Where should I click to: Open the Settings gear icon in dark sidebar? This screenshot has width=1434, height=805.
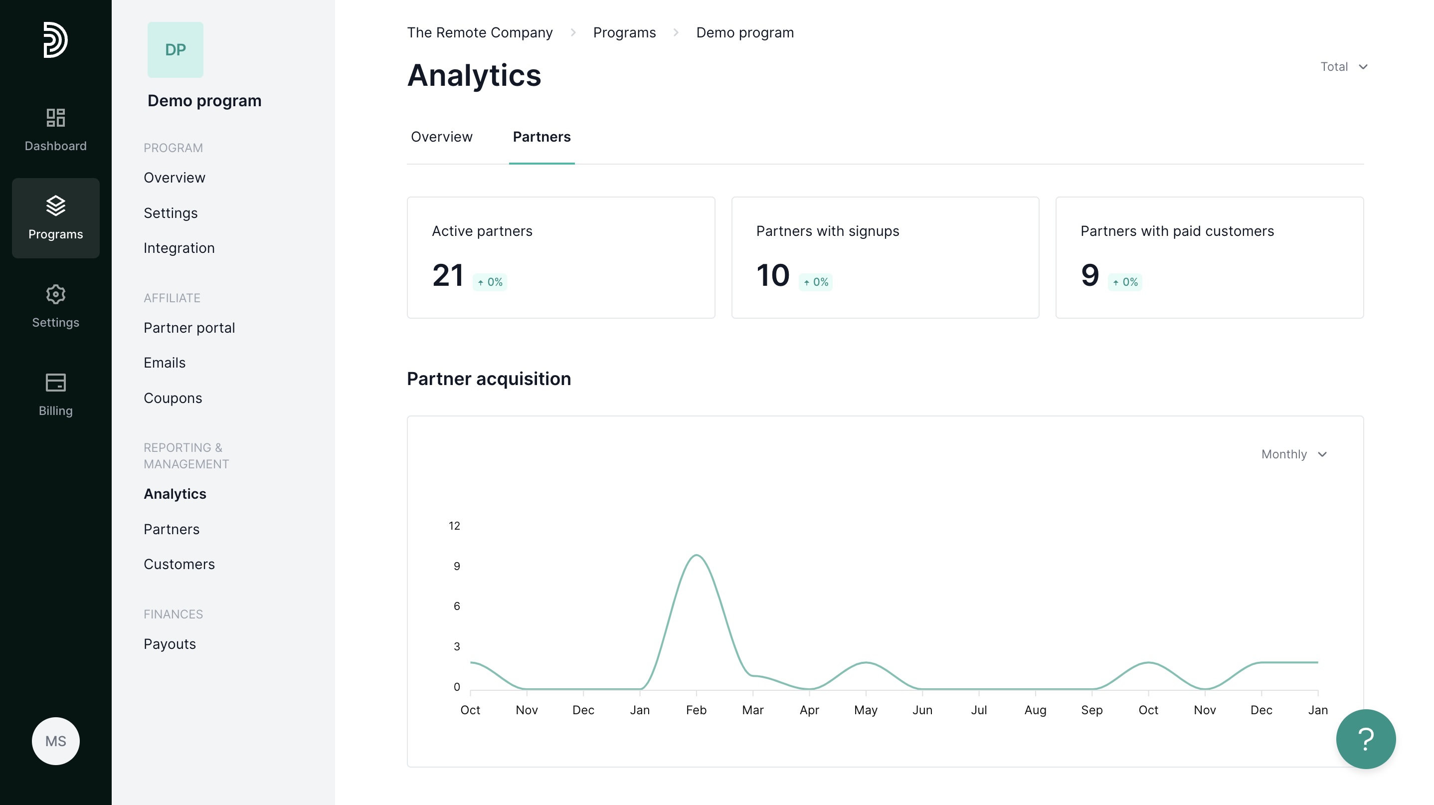56,294
